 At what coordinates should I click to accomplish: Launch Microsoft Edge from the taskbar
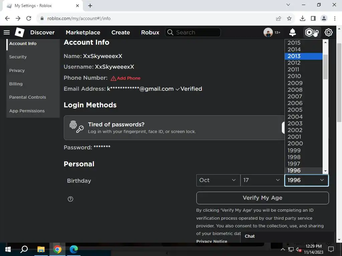(74, 249)
